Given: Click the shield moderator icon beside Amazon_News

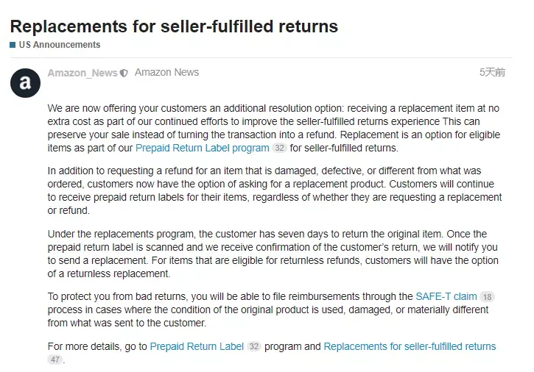Looking at the screenshot, I should pyautogui.click(x=124, y=73).
